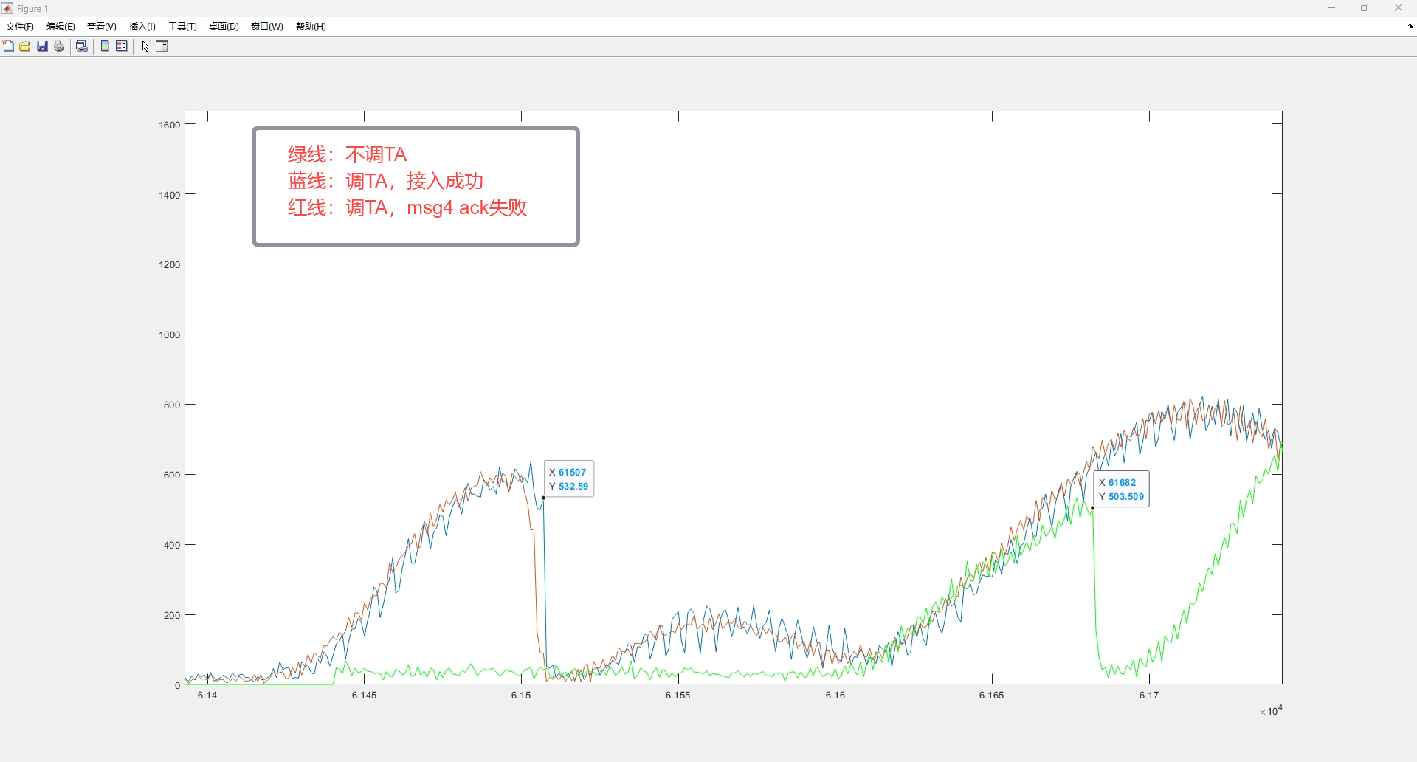The height and width of the screenshot is (762, 1417).
Task: Select the data tip showing X 61682
Action: (1121, 490)
